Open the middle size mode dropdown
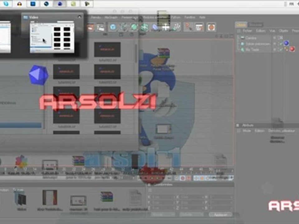299x224 pixels. click(x=191, y=215)
